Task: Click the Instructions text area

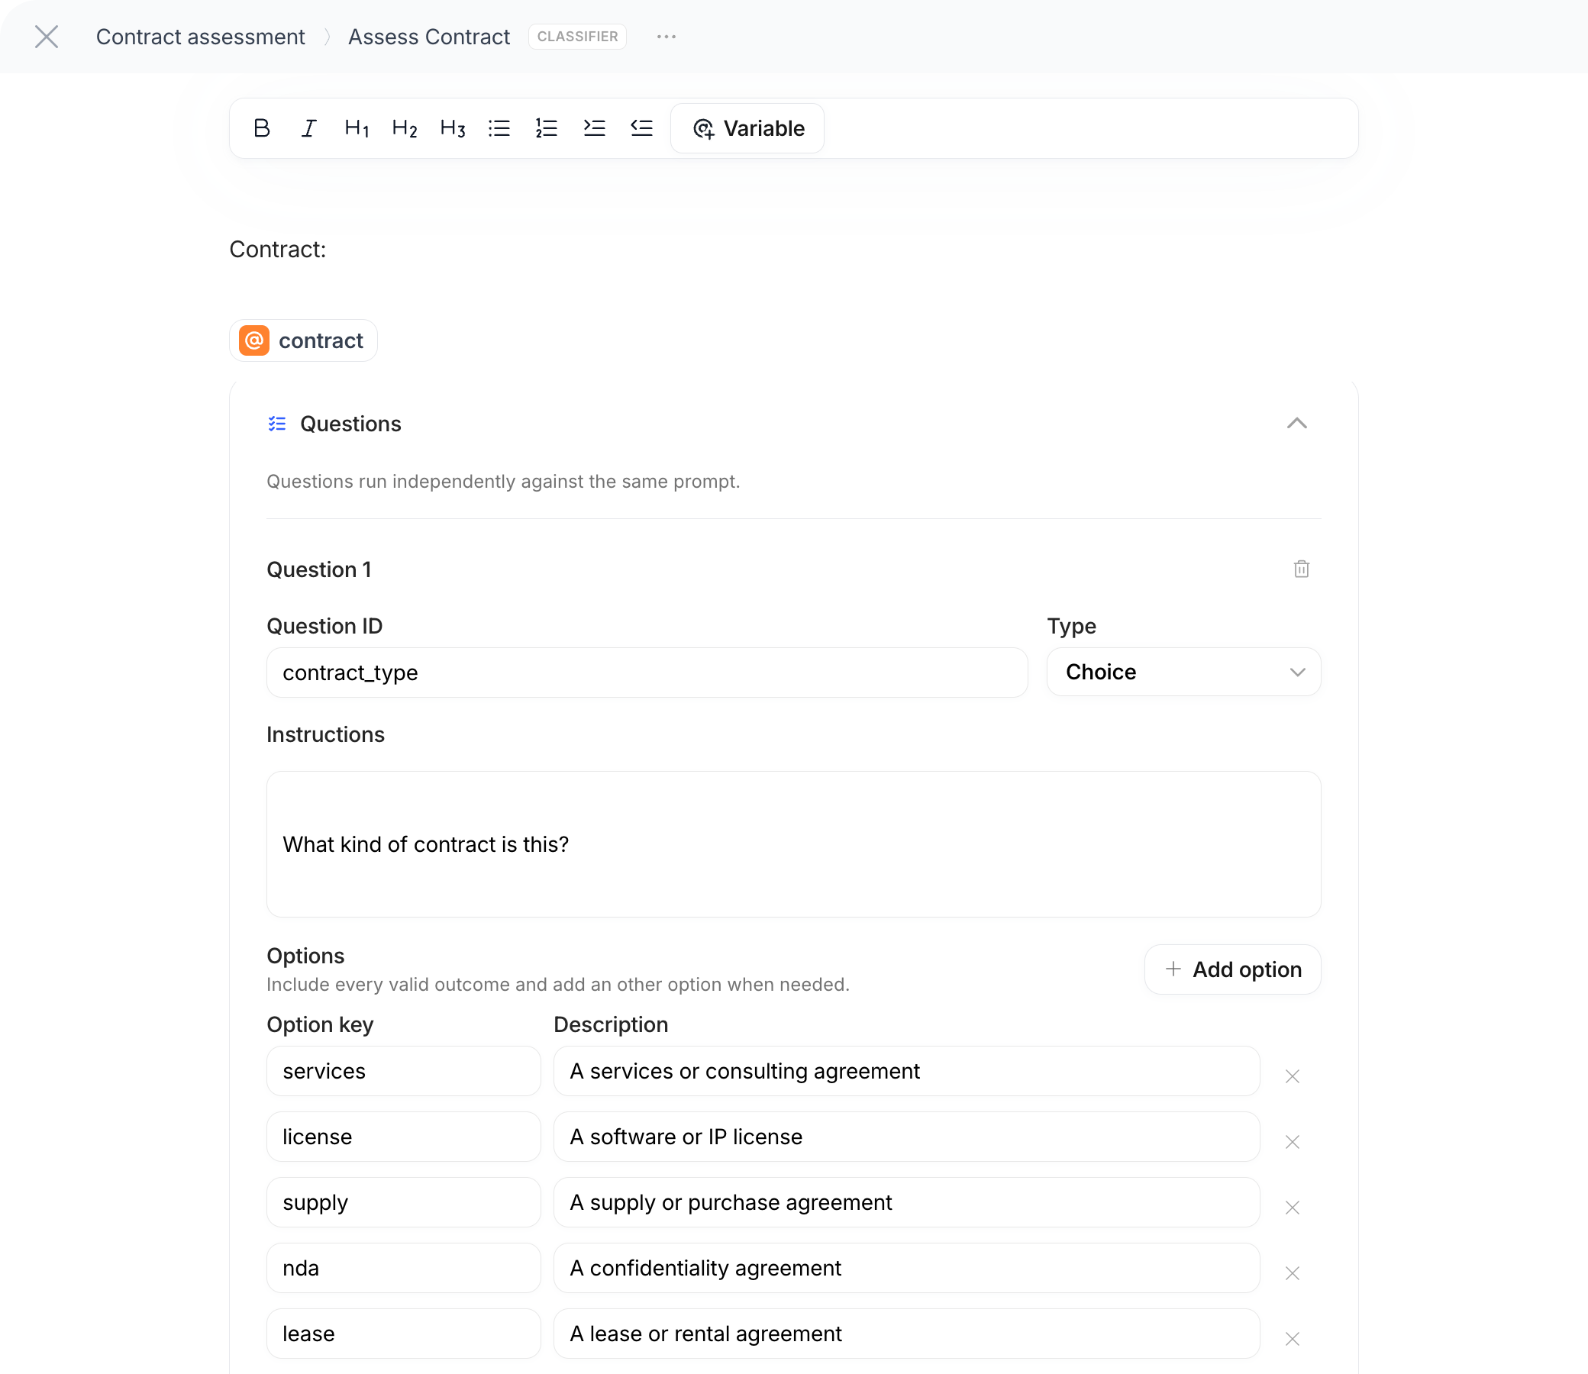Action: (793, 844)
